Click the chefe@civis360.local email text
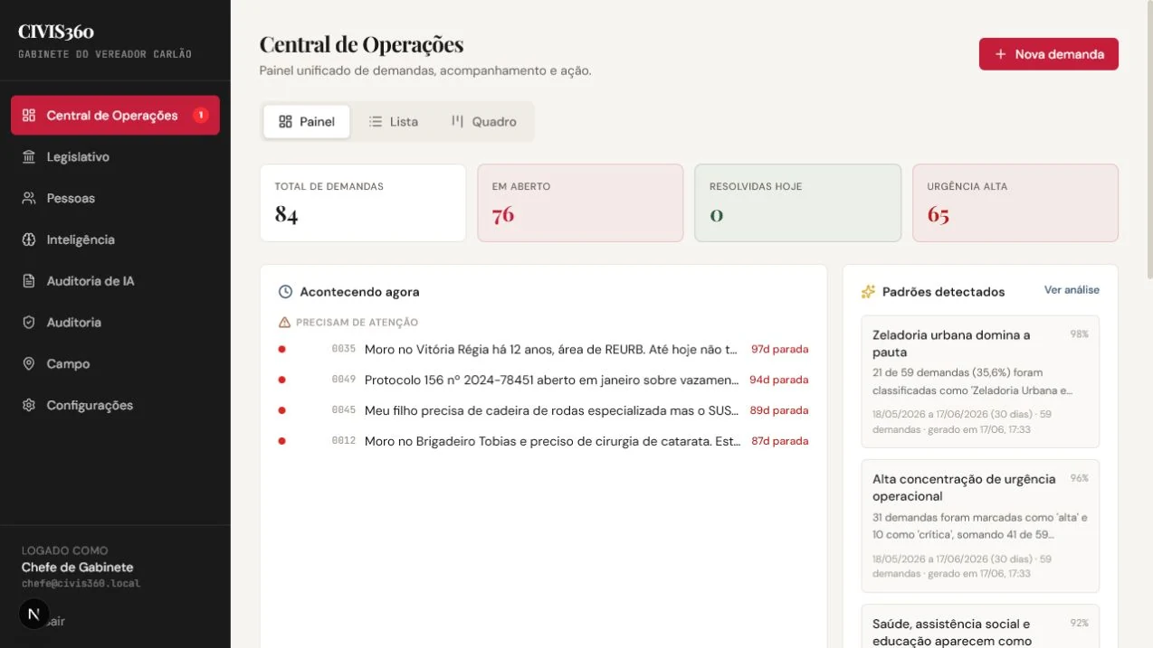 (81, 584)
